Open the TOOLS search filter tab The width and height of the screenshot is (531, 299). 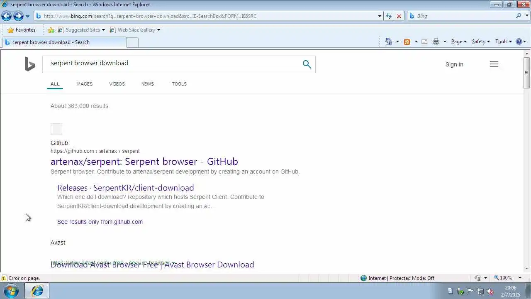click(x=179, y=84)
